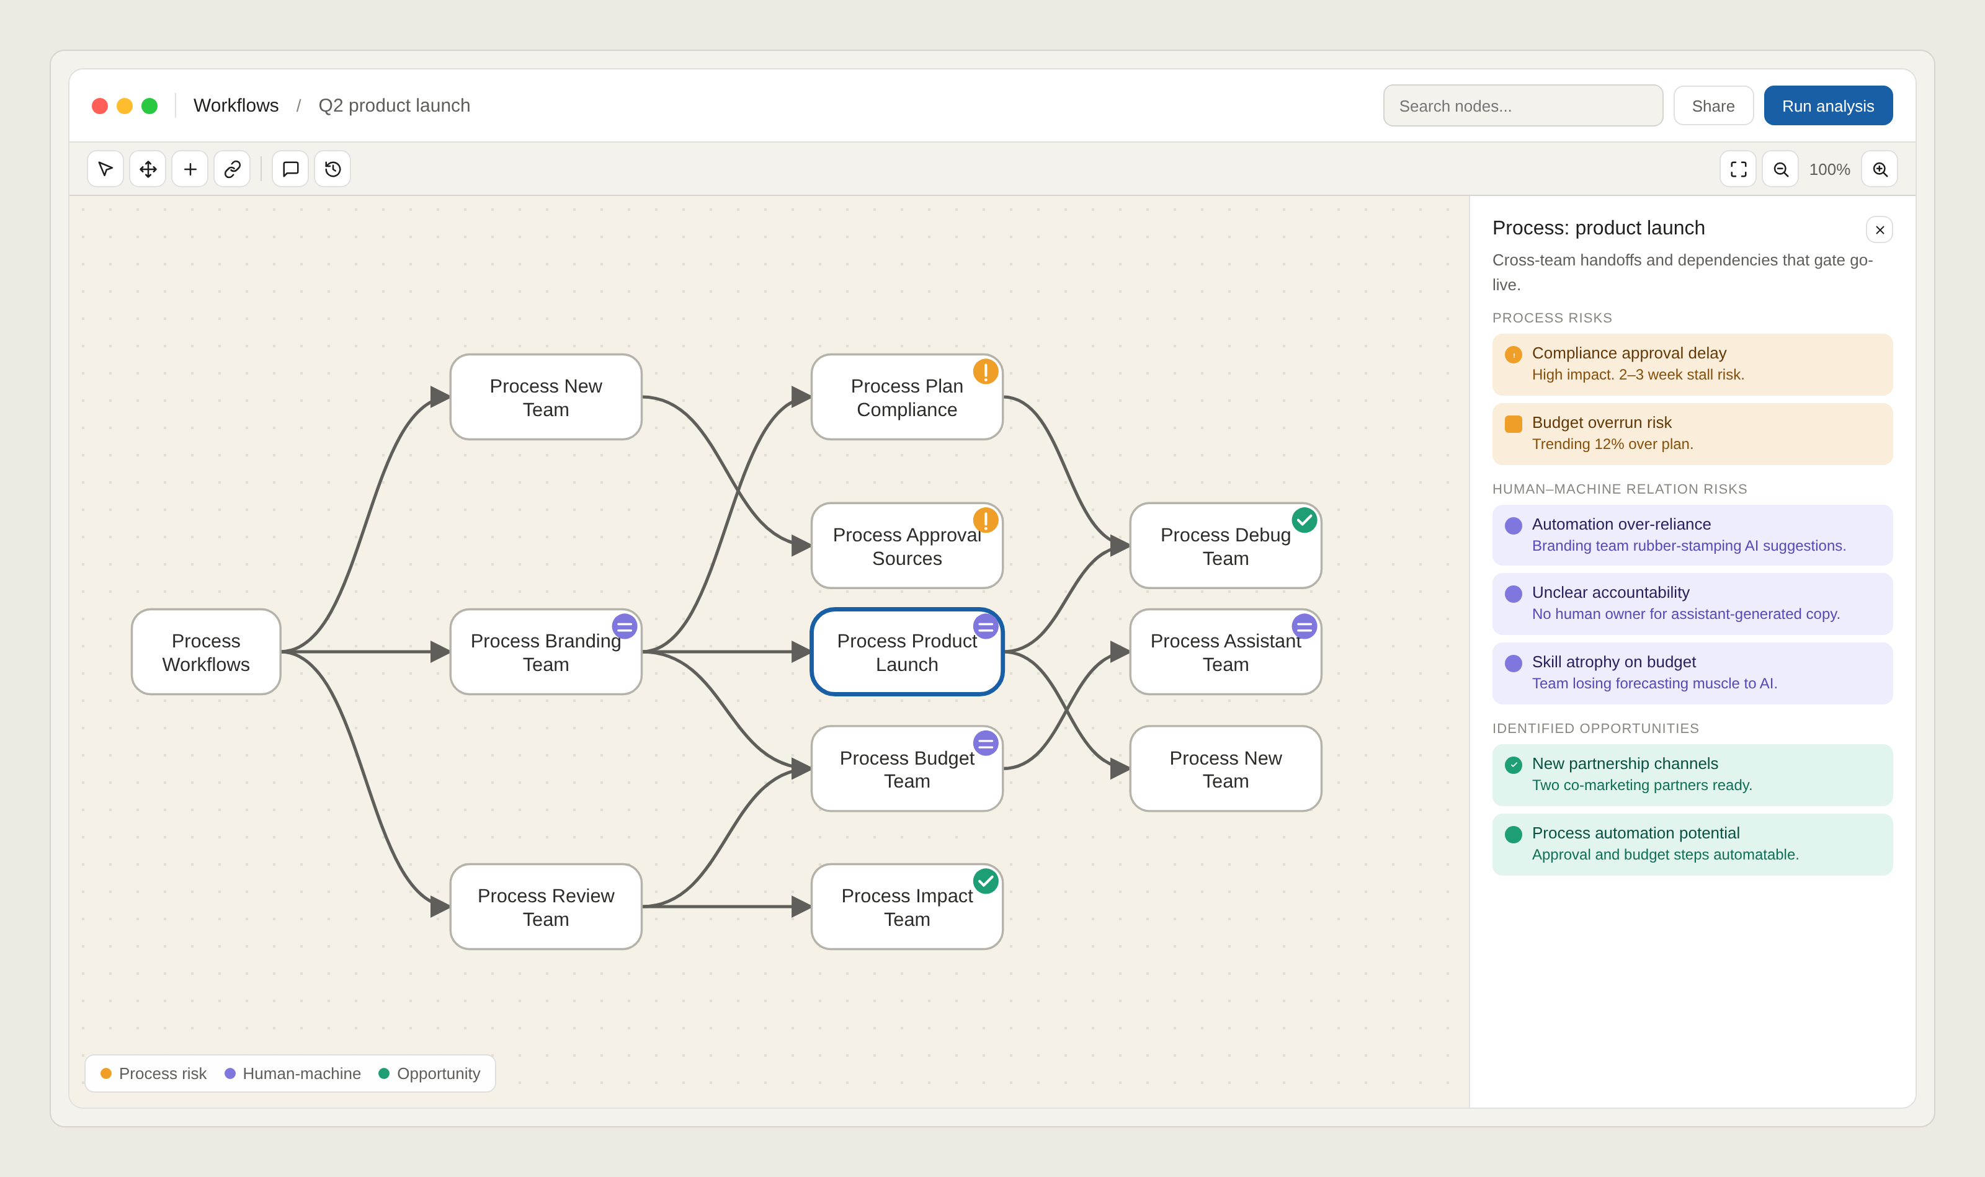Select the Process Product Launch node

coord(907,652)
